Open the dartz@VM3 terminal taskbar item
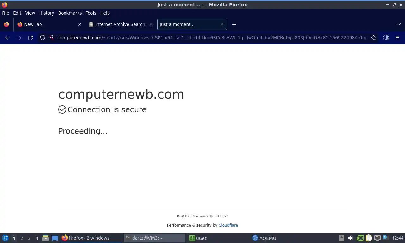405x243 pixels. 154,238
